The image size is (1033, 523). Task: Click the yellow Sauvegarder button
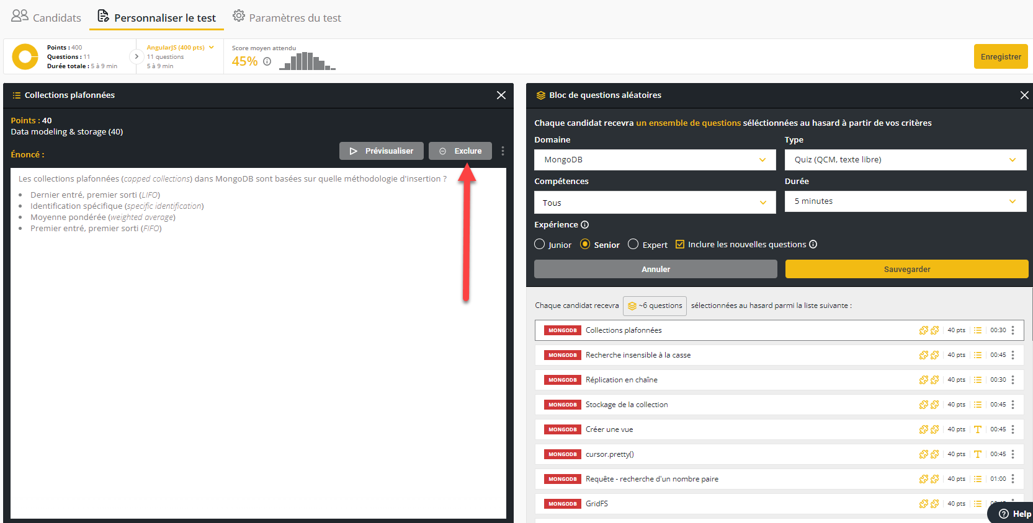(x=906, y=270)
